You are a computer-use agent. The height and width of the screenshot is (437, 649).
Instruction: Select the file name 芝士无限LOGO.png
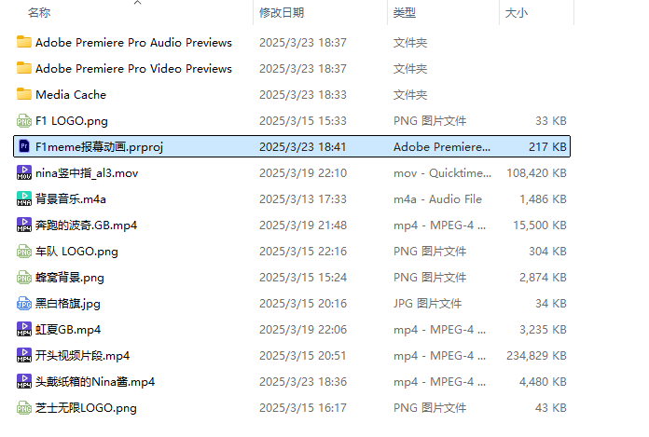tap(86, 407)
